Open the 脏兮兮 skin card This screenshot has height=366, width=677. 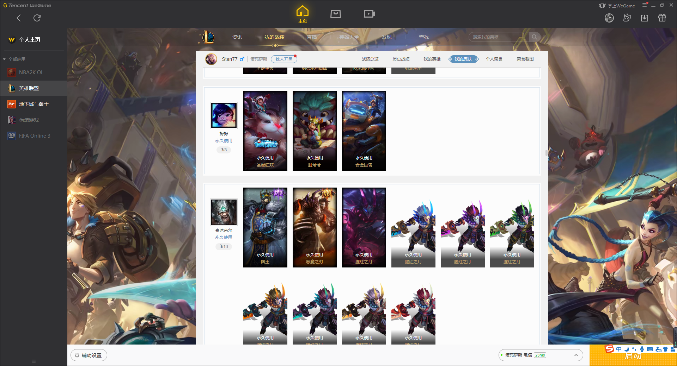pyautogui.click(x=315, y=131)
